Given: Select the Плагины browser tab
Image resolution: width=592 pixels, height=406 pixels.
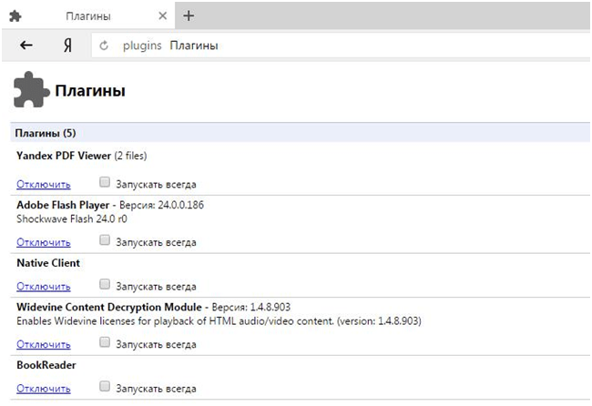Looking at the screenshot, I should click(88, 15).
